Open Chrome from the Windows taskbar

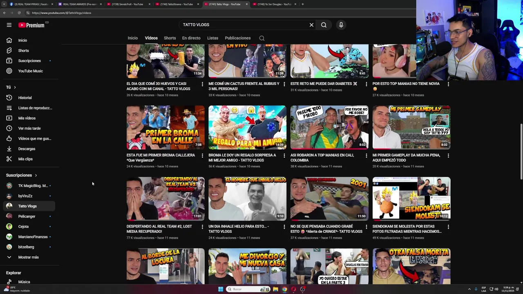click(284, 289)
